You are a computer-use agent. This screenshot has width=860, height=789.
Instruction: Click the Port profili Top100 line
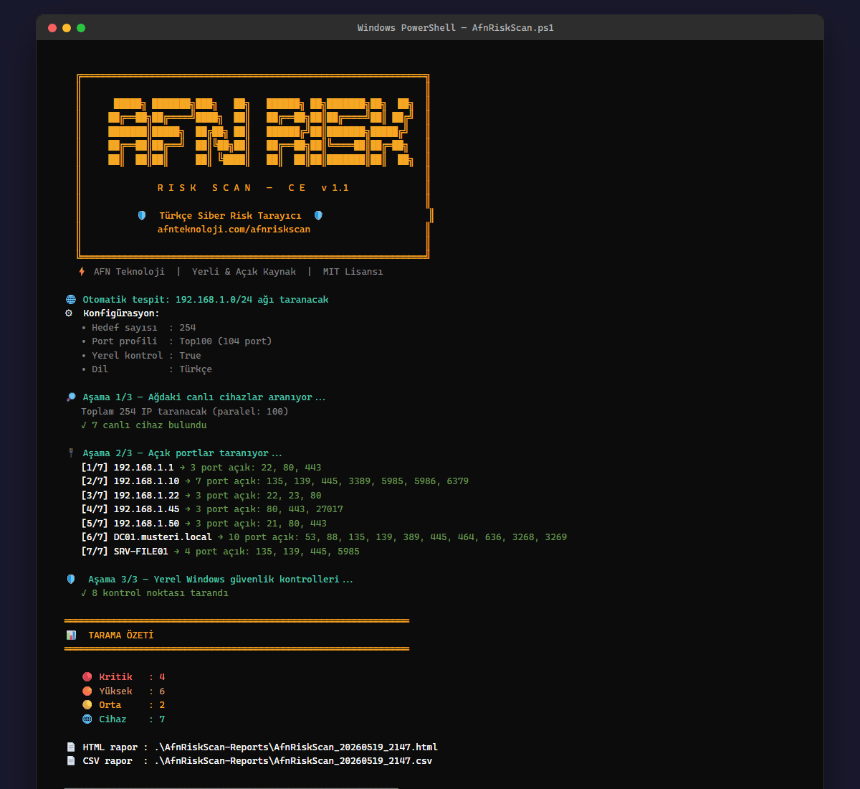(176, 341)
